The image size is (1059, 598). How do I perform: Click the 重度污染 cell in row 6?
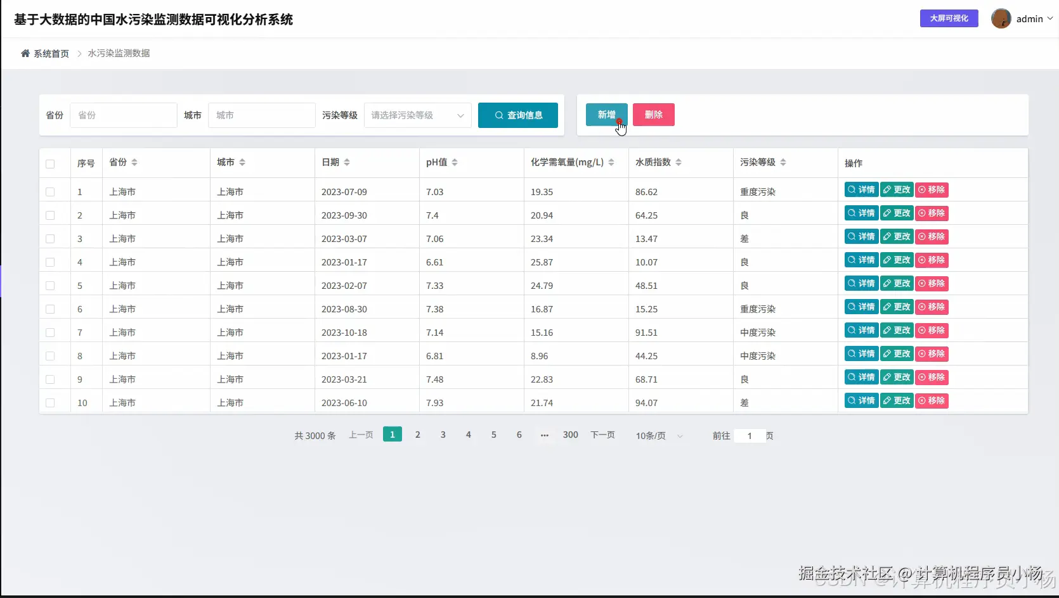pyautogui.click(x=758, y=309)
